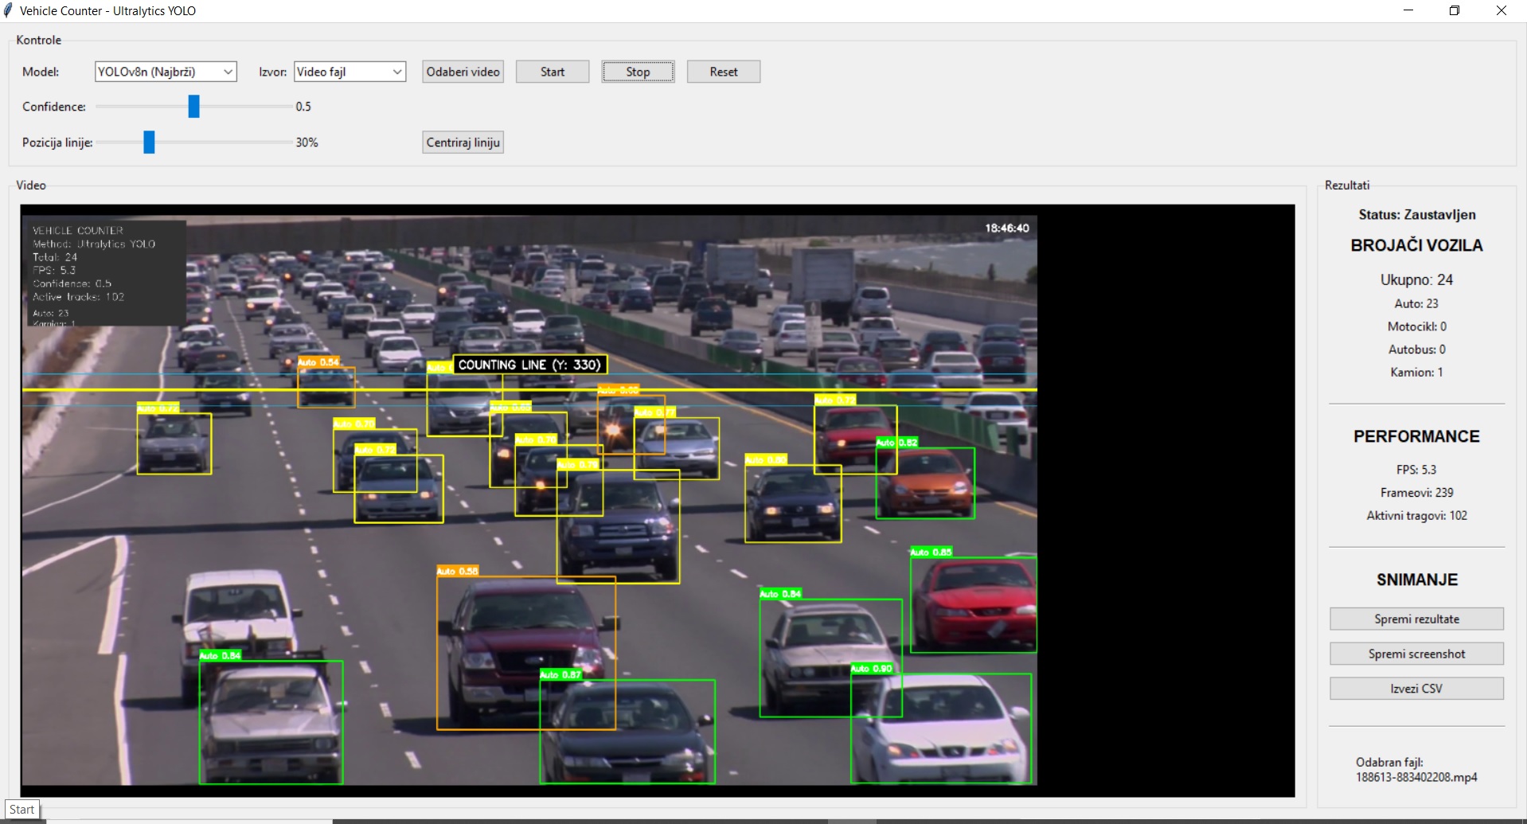Click the Aktivni tragovi: 102 value
1527x824 pixels.
tap(1416, 516)
